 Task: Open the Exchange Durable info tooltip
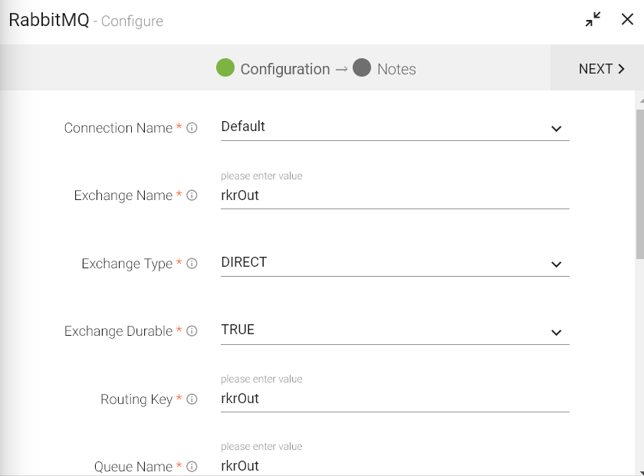(193, 331)
